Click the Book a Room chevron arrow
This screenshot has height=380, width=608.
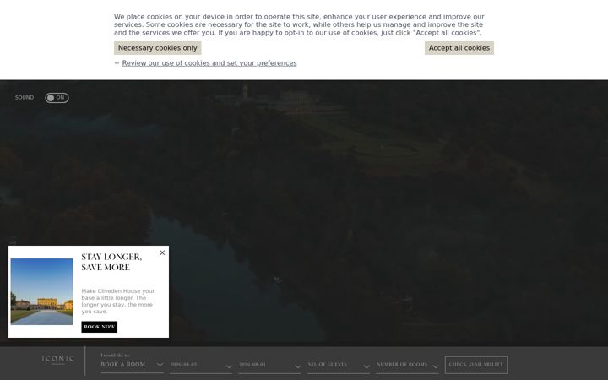pyautogui.click(x=160, y=365)
